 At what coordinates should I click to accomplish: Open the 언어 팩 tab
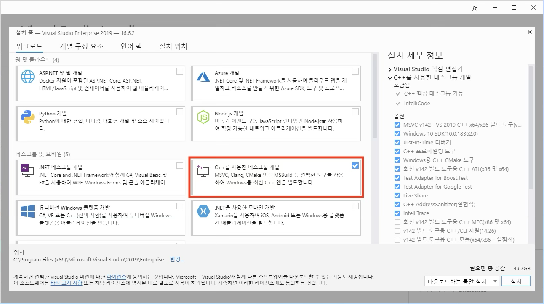[131, 46]
